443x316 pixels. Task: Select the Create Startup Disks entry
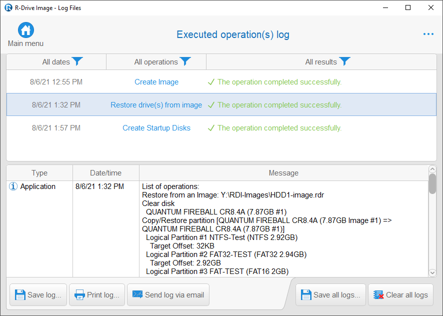coord(221,128)
